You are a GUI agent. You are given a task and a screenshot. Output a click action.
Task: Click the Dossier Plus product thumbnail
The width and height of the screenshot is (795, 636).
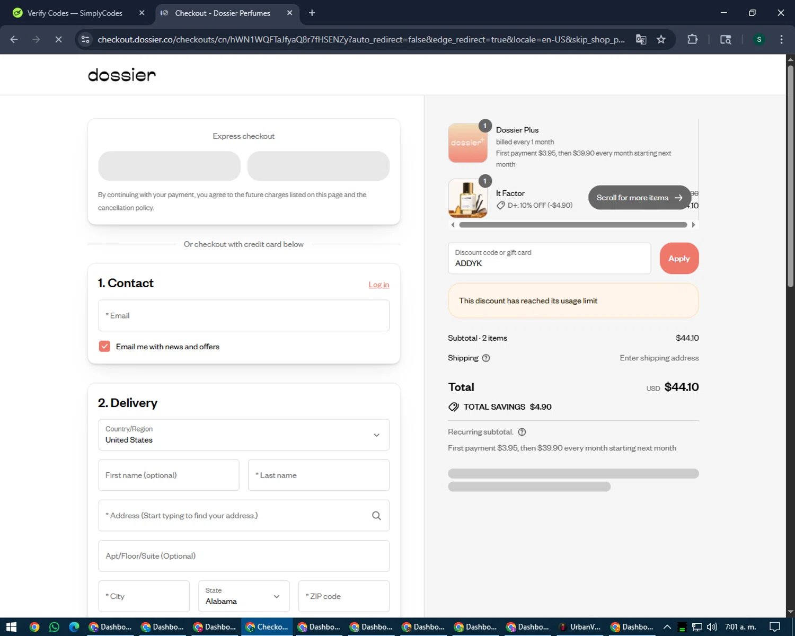467,143
